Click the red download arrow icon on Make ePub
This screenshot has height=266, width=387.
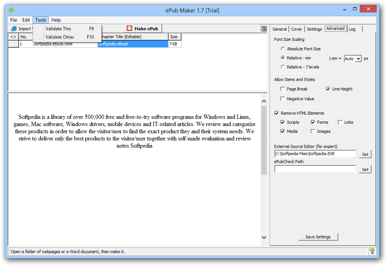129,28
